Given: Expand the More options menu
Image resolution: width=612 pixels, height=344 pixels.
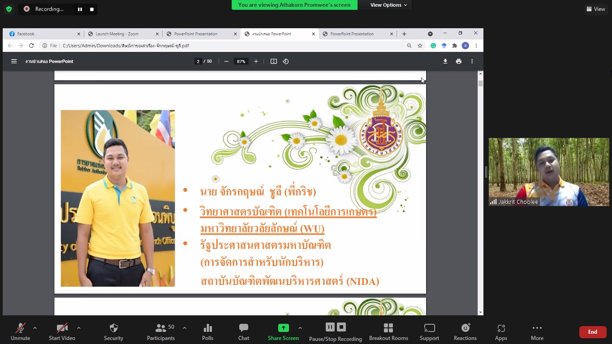Looking at the screenshot, I should pyautogui.click(x=537, y=332).
